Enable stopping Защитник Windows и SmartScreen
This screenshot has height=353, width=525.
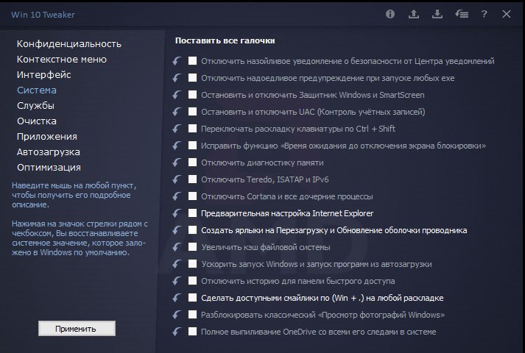[x=192, y=94]
